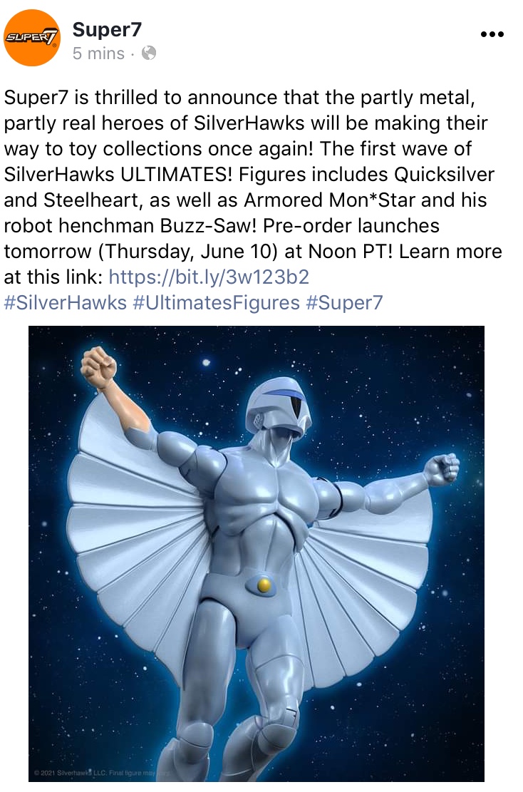The image size is (523, 792).
Task: Click the globe public-privacy icon
Action: point(148,53)
